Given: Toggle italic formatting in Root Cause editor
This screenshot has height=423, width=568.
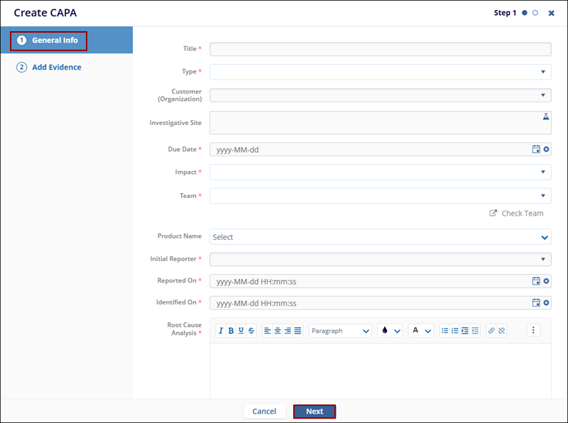Looking at the screenshot, I should tap(221, 331).
